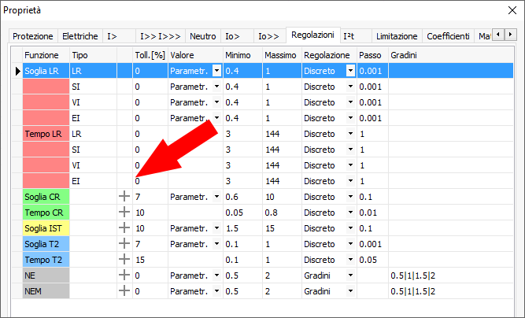Click plus icon in Soglia CR row
The image size is (525, 318).
124,196
